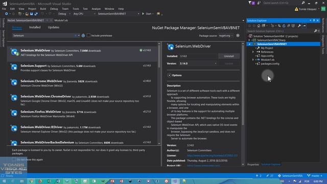Click the Quick Launch input field
Viewport: 327px width, 184px height.
pyautogui.click(x=281, y=3)
